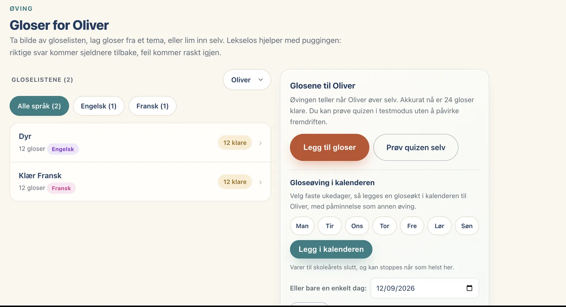Click the Legg til gloser button
This screenshot has height=307, width=566.
(x=330, y=147)
